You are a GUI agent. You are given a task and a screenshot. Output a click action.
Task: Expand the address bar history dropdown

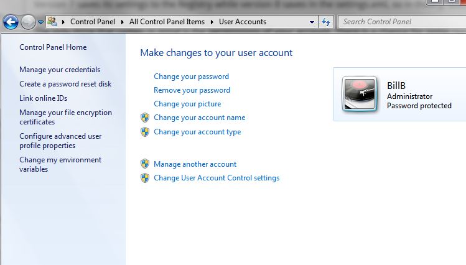pos(312,22)
